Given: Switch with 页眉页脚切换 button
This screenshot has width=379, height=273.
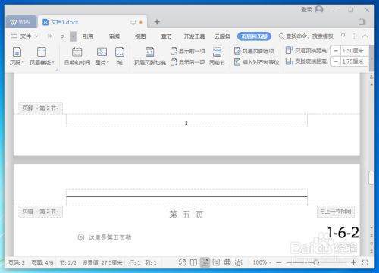Looking at the screenshot, I should [150, 56].
